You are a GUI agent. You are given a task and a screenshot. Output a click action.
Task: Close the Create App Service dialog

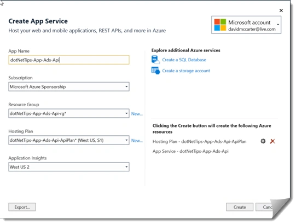point(281,10)
